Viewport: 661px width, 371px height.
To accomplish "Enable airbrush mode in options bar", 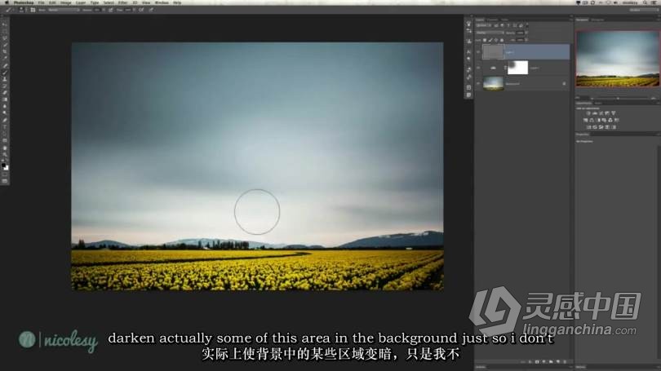I will tap(141, 10).
